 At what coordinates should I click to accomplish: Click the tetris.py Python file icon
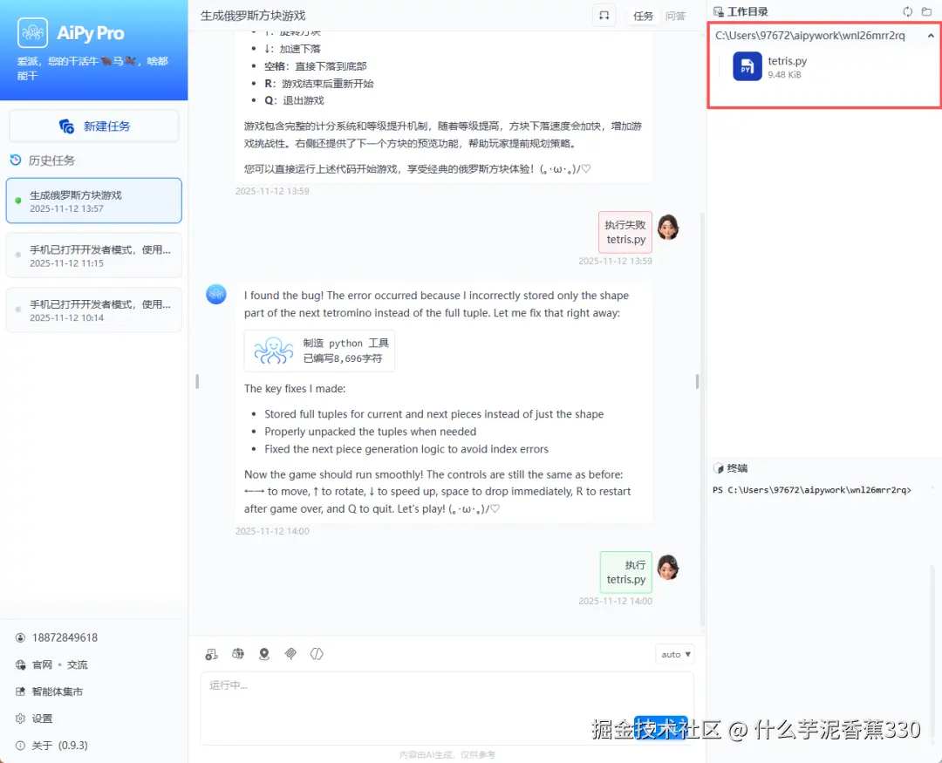[x=746, y=67]
